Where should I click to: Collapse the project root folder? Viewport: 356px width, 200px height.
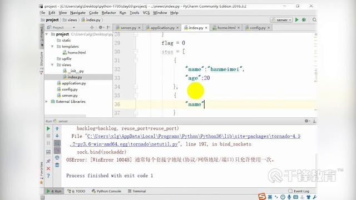(47, 34)
